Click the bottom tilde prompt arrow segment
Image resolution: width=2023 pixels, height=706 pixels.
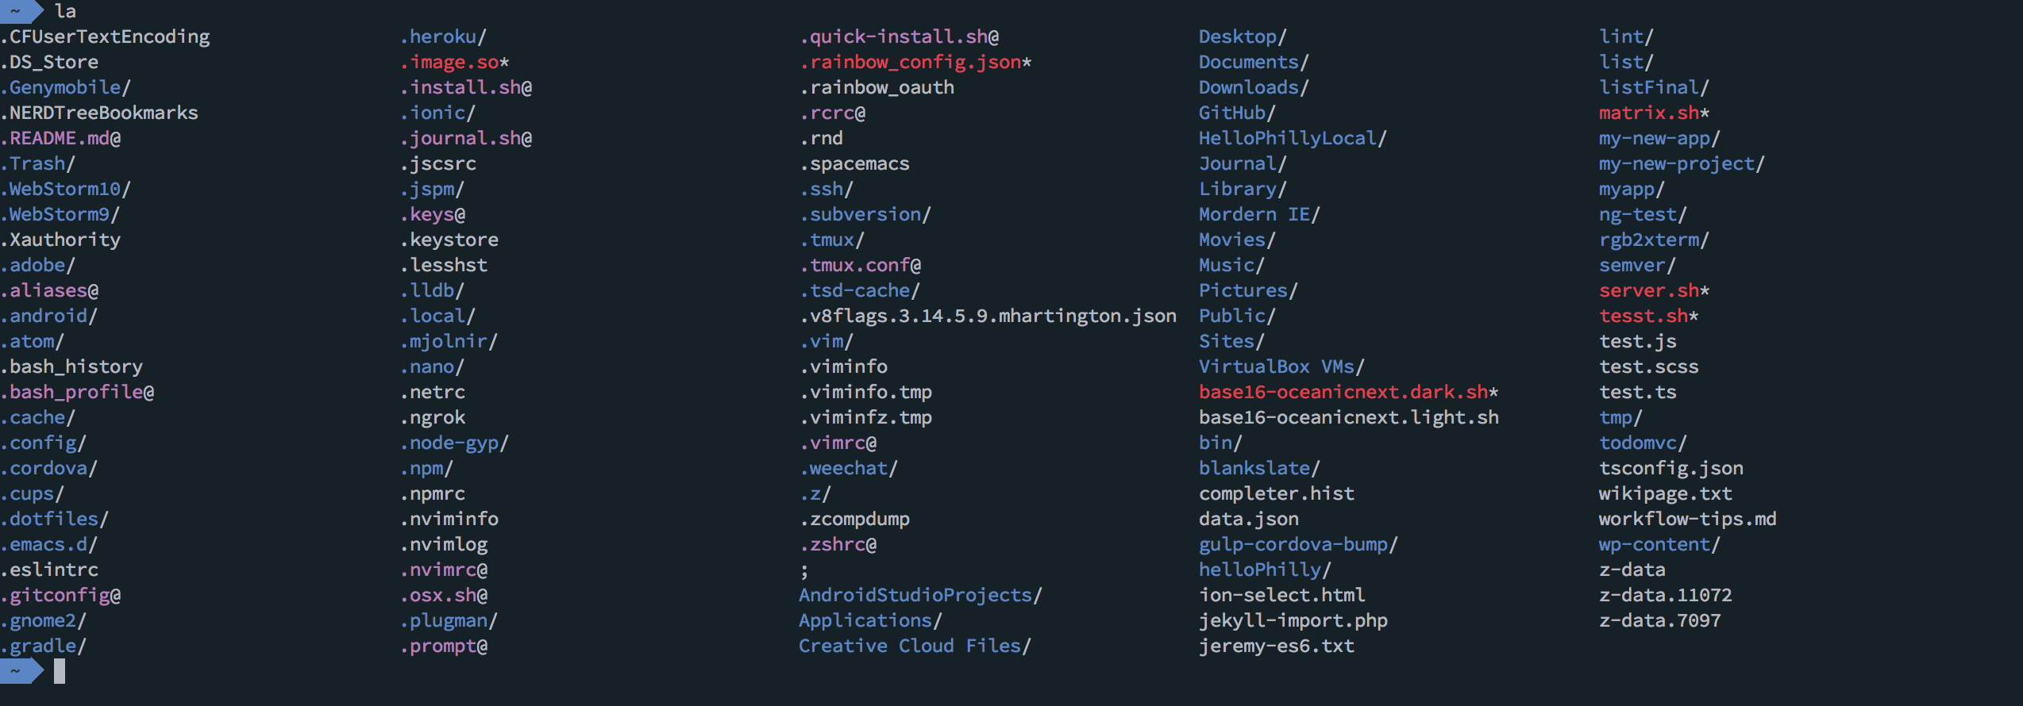pos(19,671)
